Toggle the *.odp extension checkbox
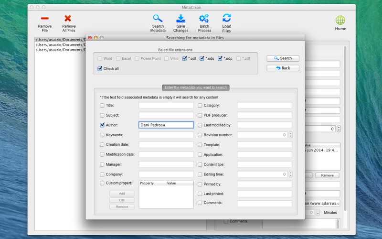The image size is (382, 239). click(220, 58)
